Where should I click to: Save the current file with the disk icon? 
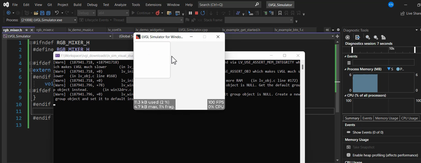click(x=42, y=13)
